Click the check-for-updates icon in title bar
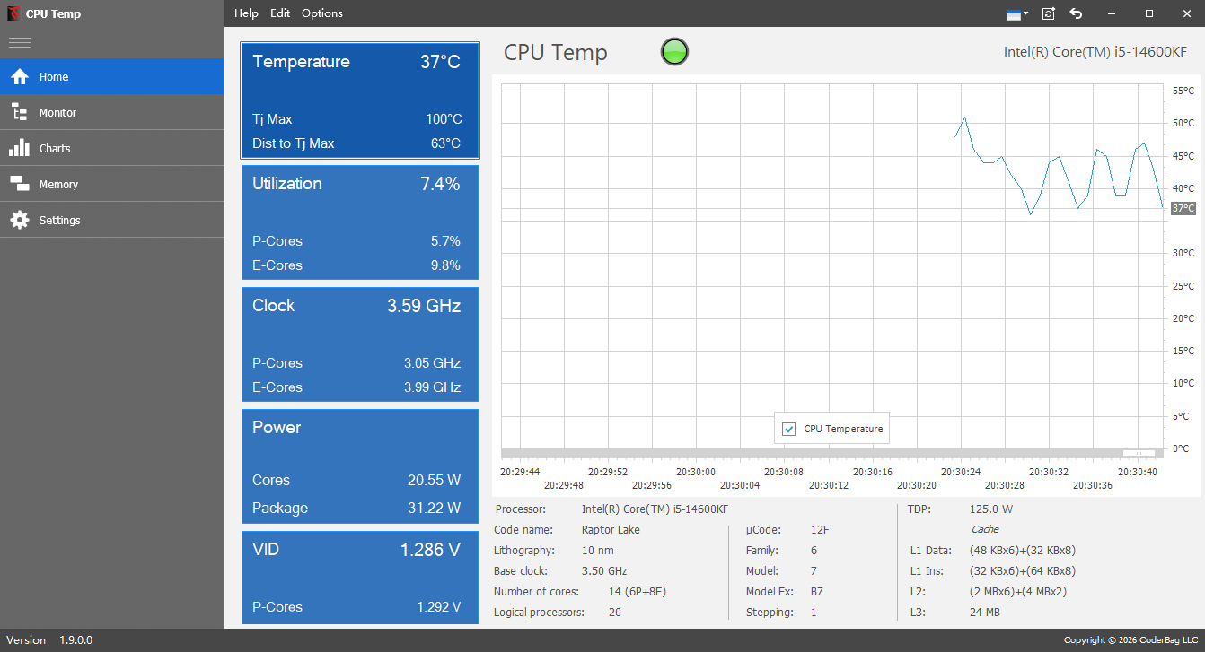The height and width of the screenshot is (652, 1205). [1047, 13]
